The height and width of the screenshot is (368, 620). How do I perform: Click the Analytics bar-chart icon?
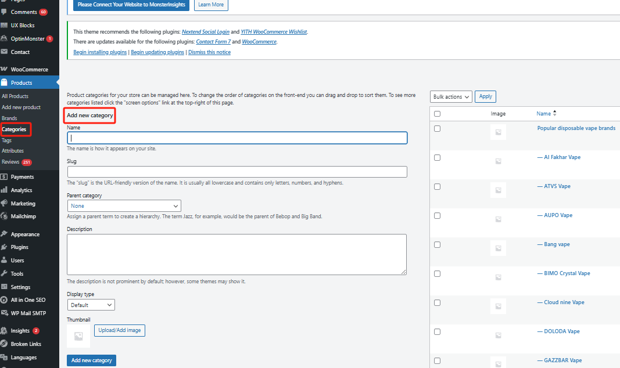pos(5,190)
